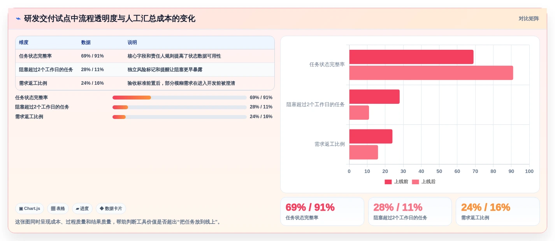
Task: Click the 任务状态完整率 上线后 bar in chart
Action: (x=431, y=73)
